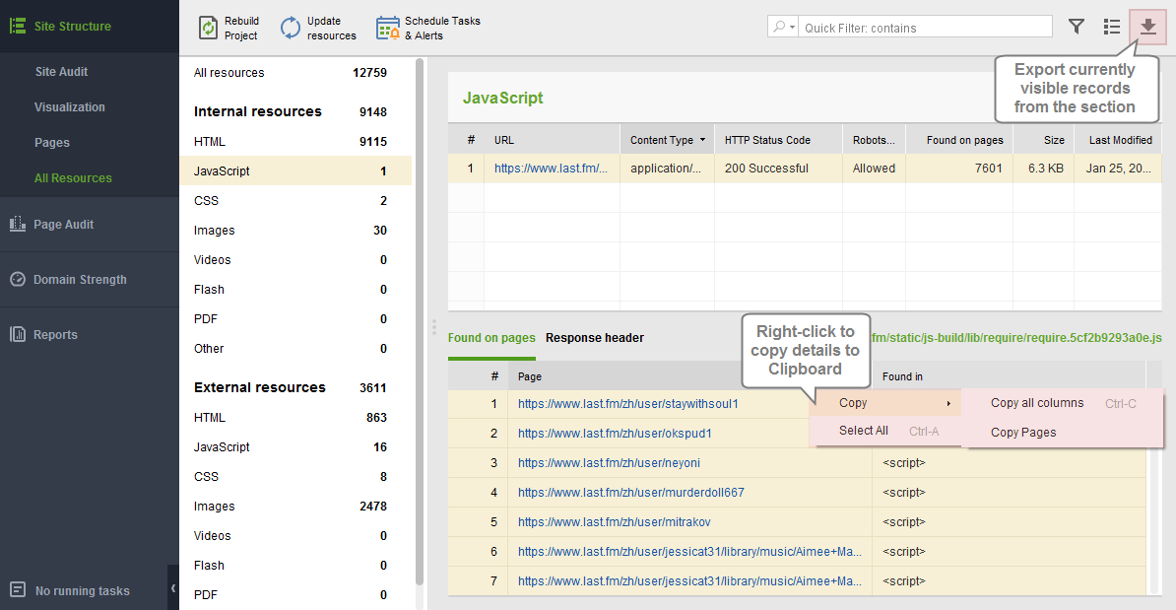Open the Page Audit module
The width and height of the screenshot is (1176, 610).
coord(90,225)
